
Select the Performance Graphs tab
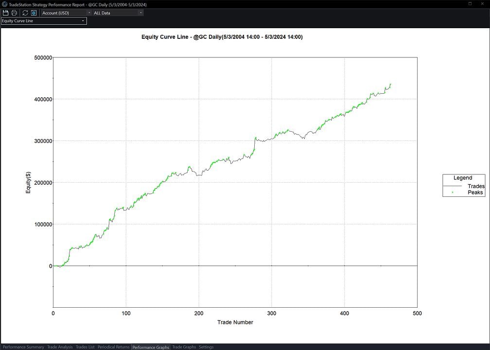click(x=151, y=347)
